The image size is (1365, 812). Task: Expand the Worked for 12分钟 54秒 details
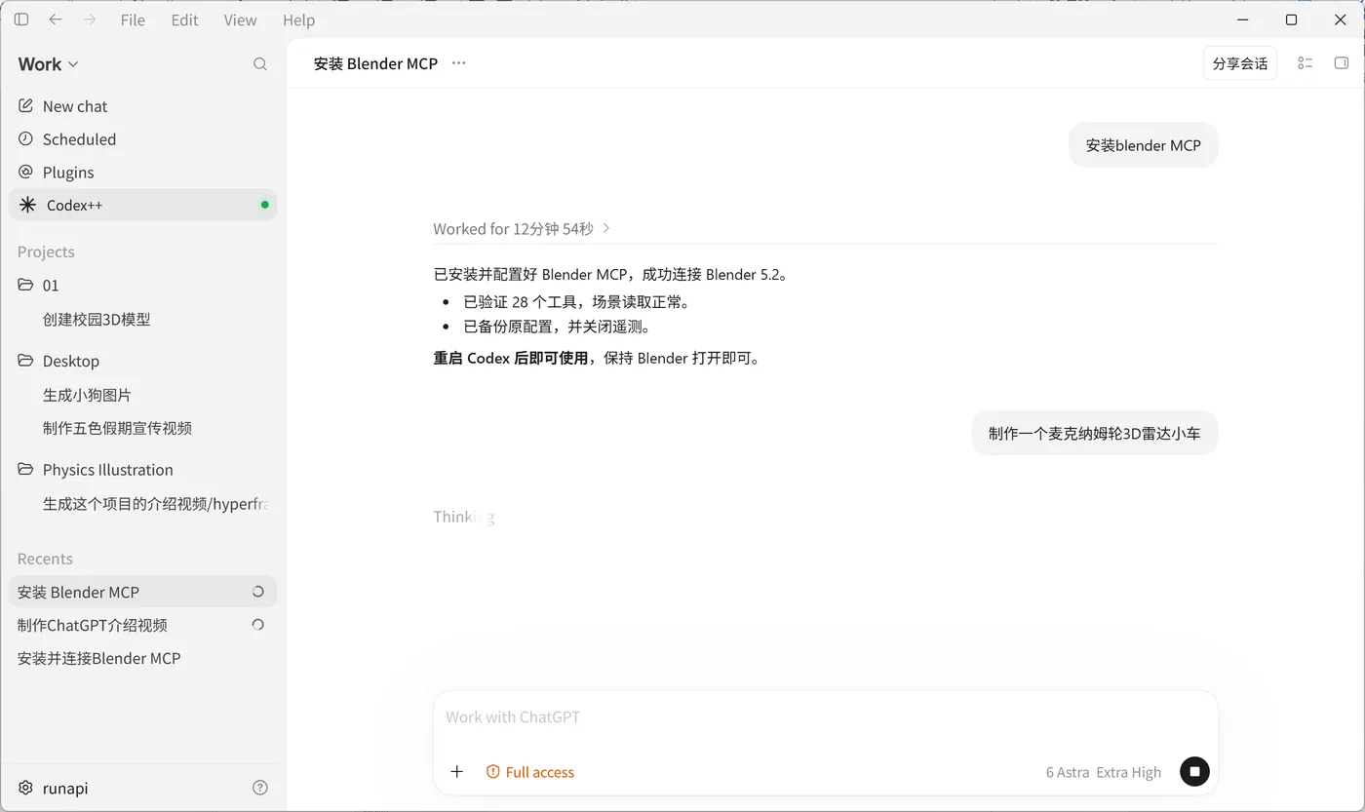(523, 229)
